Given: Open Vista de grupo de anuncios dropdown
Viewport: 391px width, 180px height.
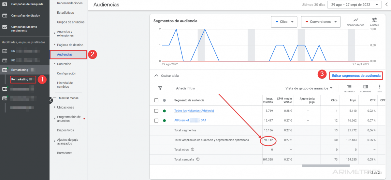Looking at the screenshot, I should (309, 88).
